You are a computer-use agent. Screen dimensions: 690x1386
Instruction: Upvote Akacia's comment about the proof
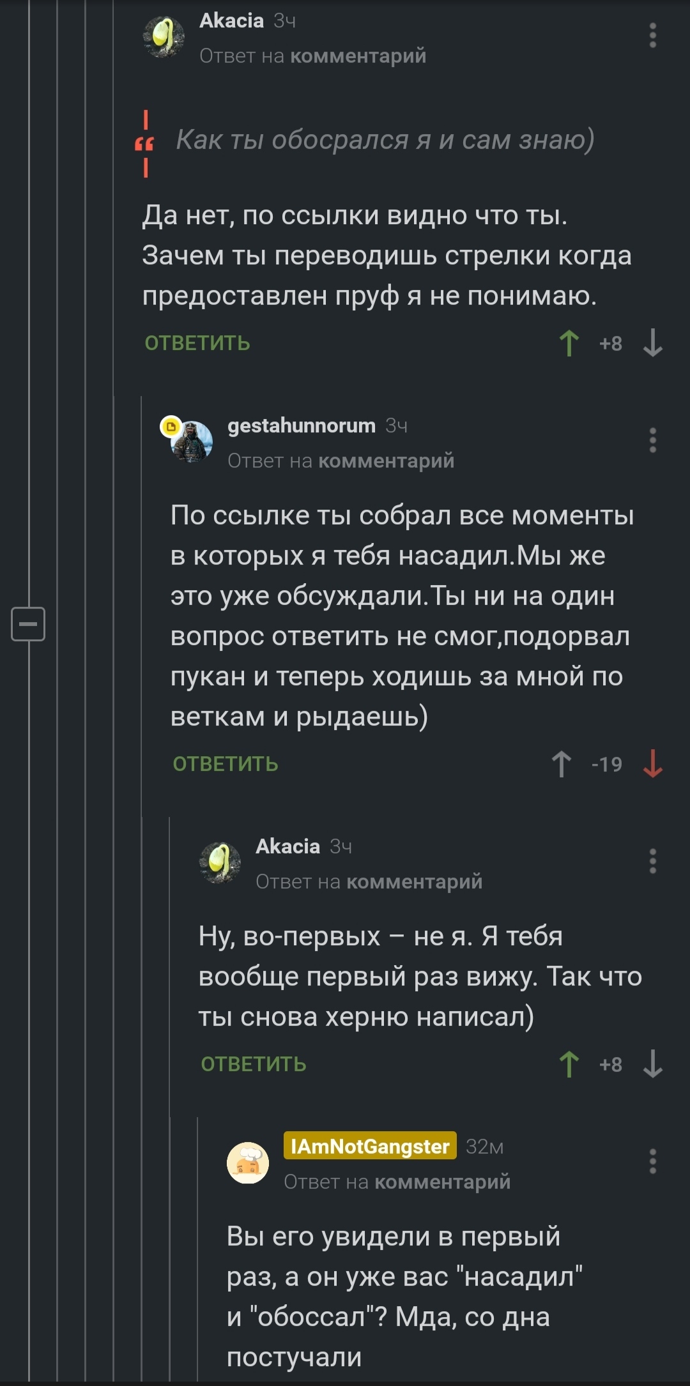569,344
